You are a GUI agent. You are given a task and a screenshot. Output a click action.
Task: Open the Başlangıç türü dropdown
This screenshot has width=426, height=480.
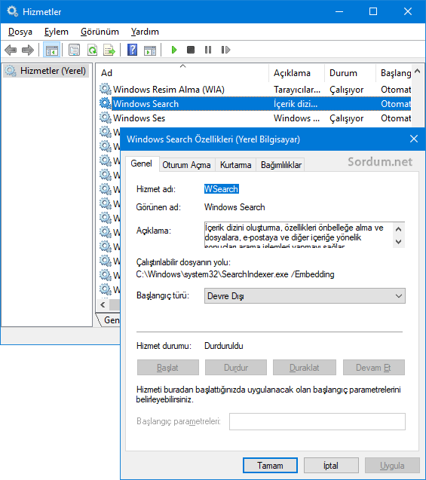pyautogui.click(x=305, y=296)
